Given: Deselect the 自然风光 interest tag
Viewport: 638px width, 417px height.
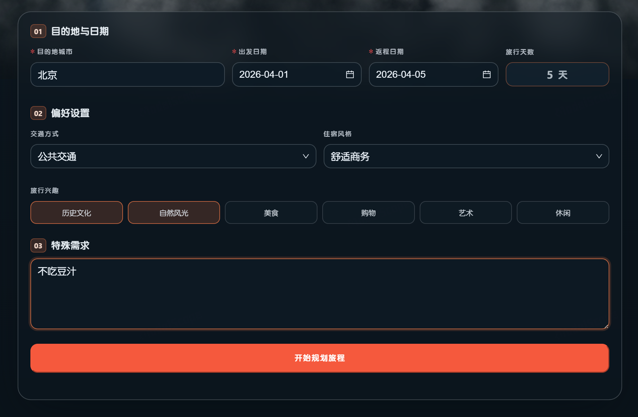Looking at the screenshot, I should coord(174,212).
